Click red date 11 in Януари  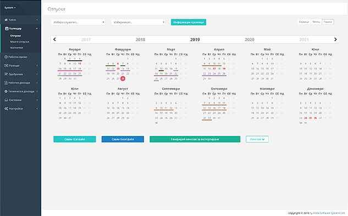click(80, 64)
